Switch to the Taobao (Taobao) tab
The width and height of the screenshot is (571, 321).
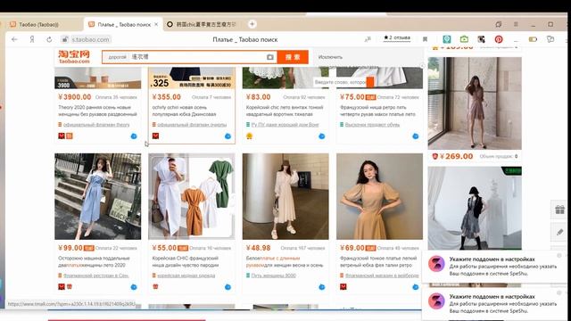38,24
